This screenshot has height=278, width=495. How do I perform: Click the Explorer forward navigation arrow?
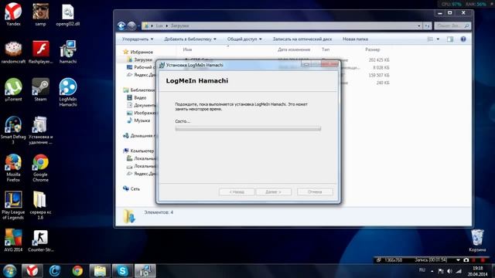(x=131, y=25)
